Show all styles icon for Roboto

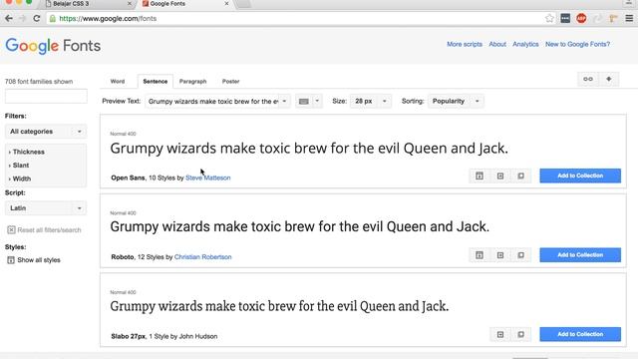click(479, 255)
